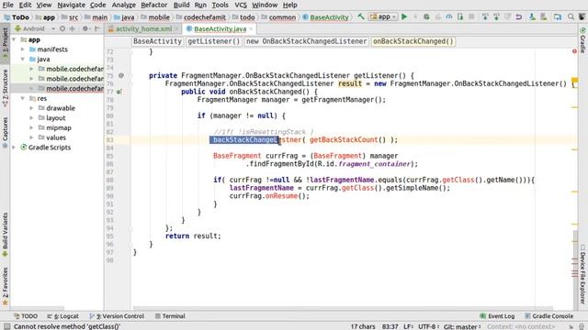This screenshot has width=588, height=330.
Task: Collapse the java folder node
Action: pyautogui.click(x=23, y=59)
